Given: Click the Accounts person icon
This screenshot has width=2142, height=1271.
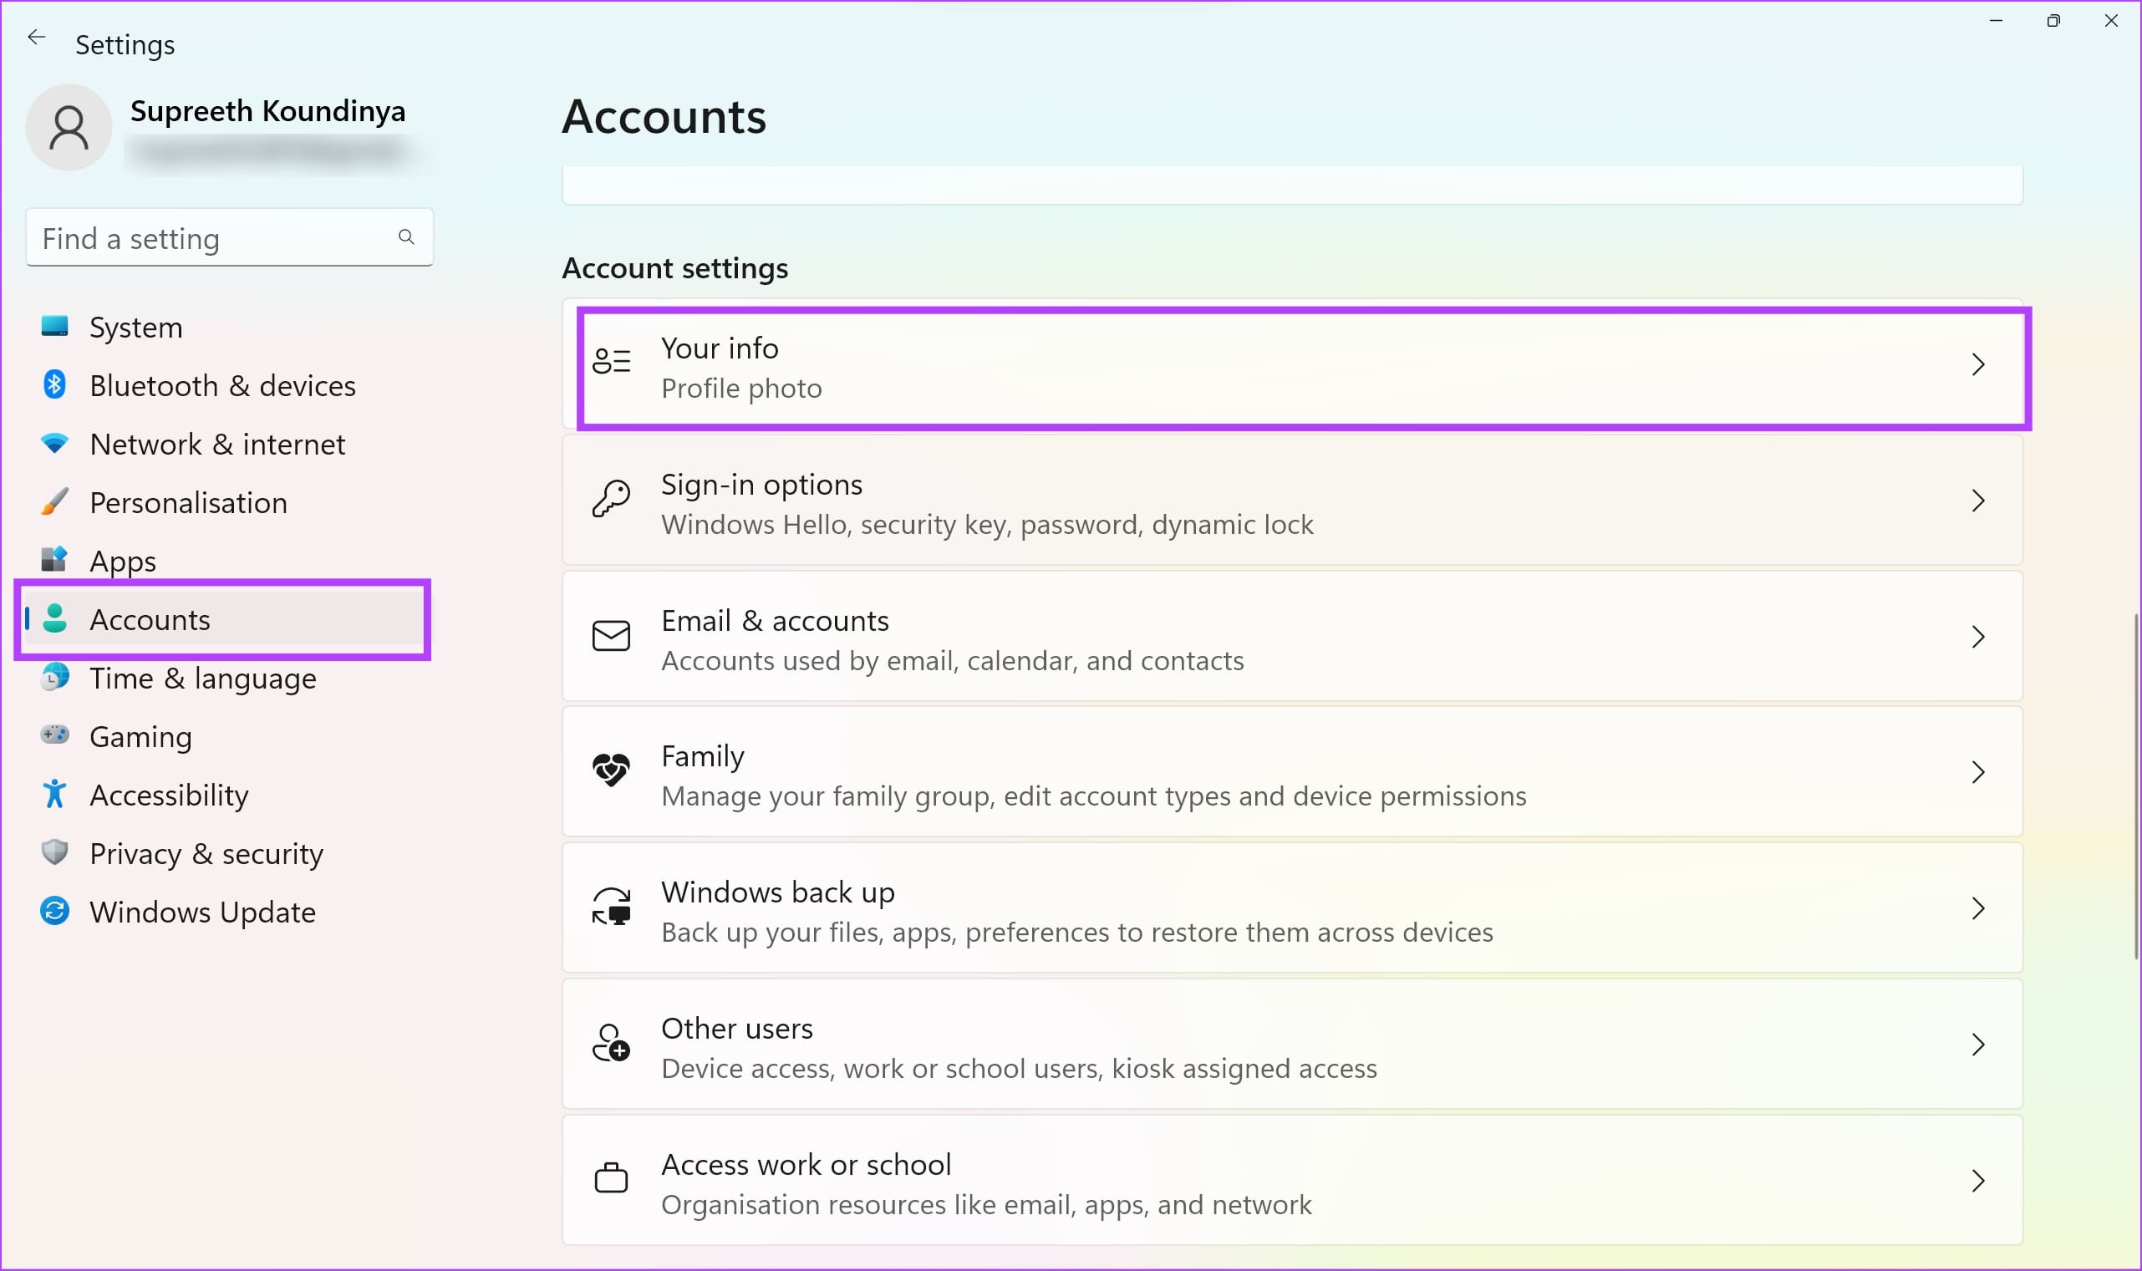Looking at the screenshot, I should 55,618.
